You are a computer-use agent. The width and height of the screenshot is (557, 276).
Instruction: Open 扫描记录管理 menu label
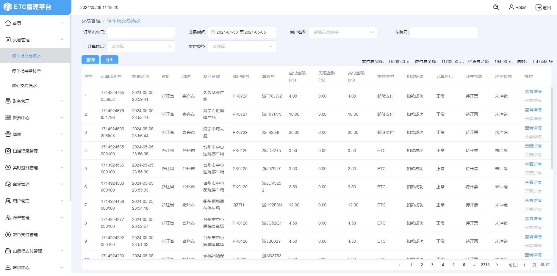25,151
